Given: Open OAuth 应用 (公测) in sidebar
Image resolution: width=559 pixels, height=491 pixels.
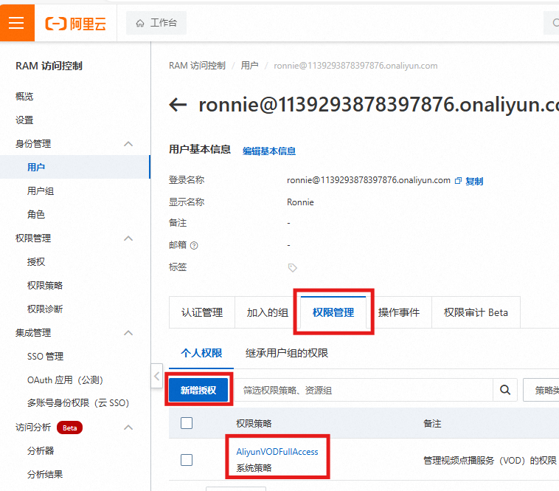Looking at the screenshot, I should [65, 380].
